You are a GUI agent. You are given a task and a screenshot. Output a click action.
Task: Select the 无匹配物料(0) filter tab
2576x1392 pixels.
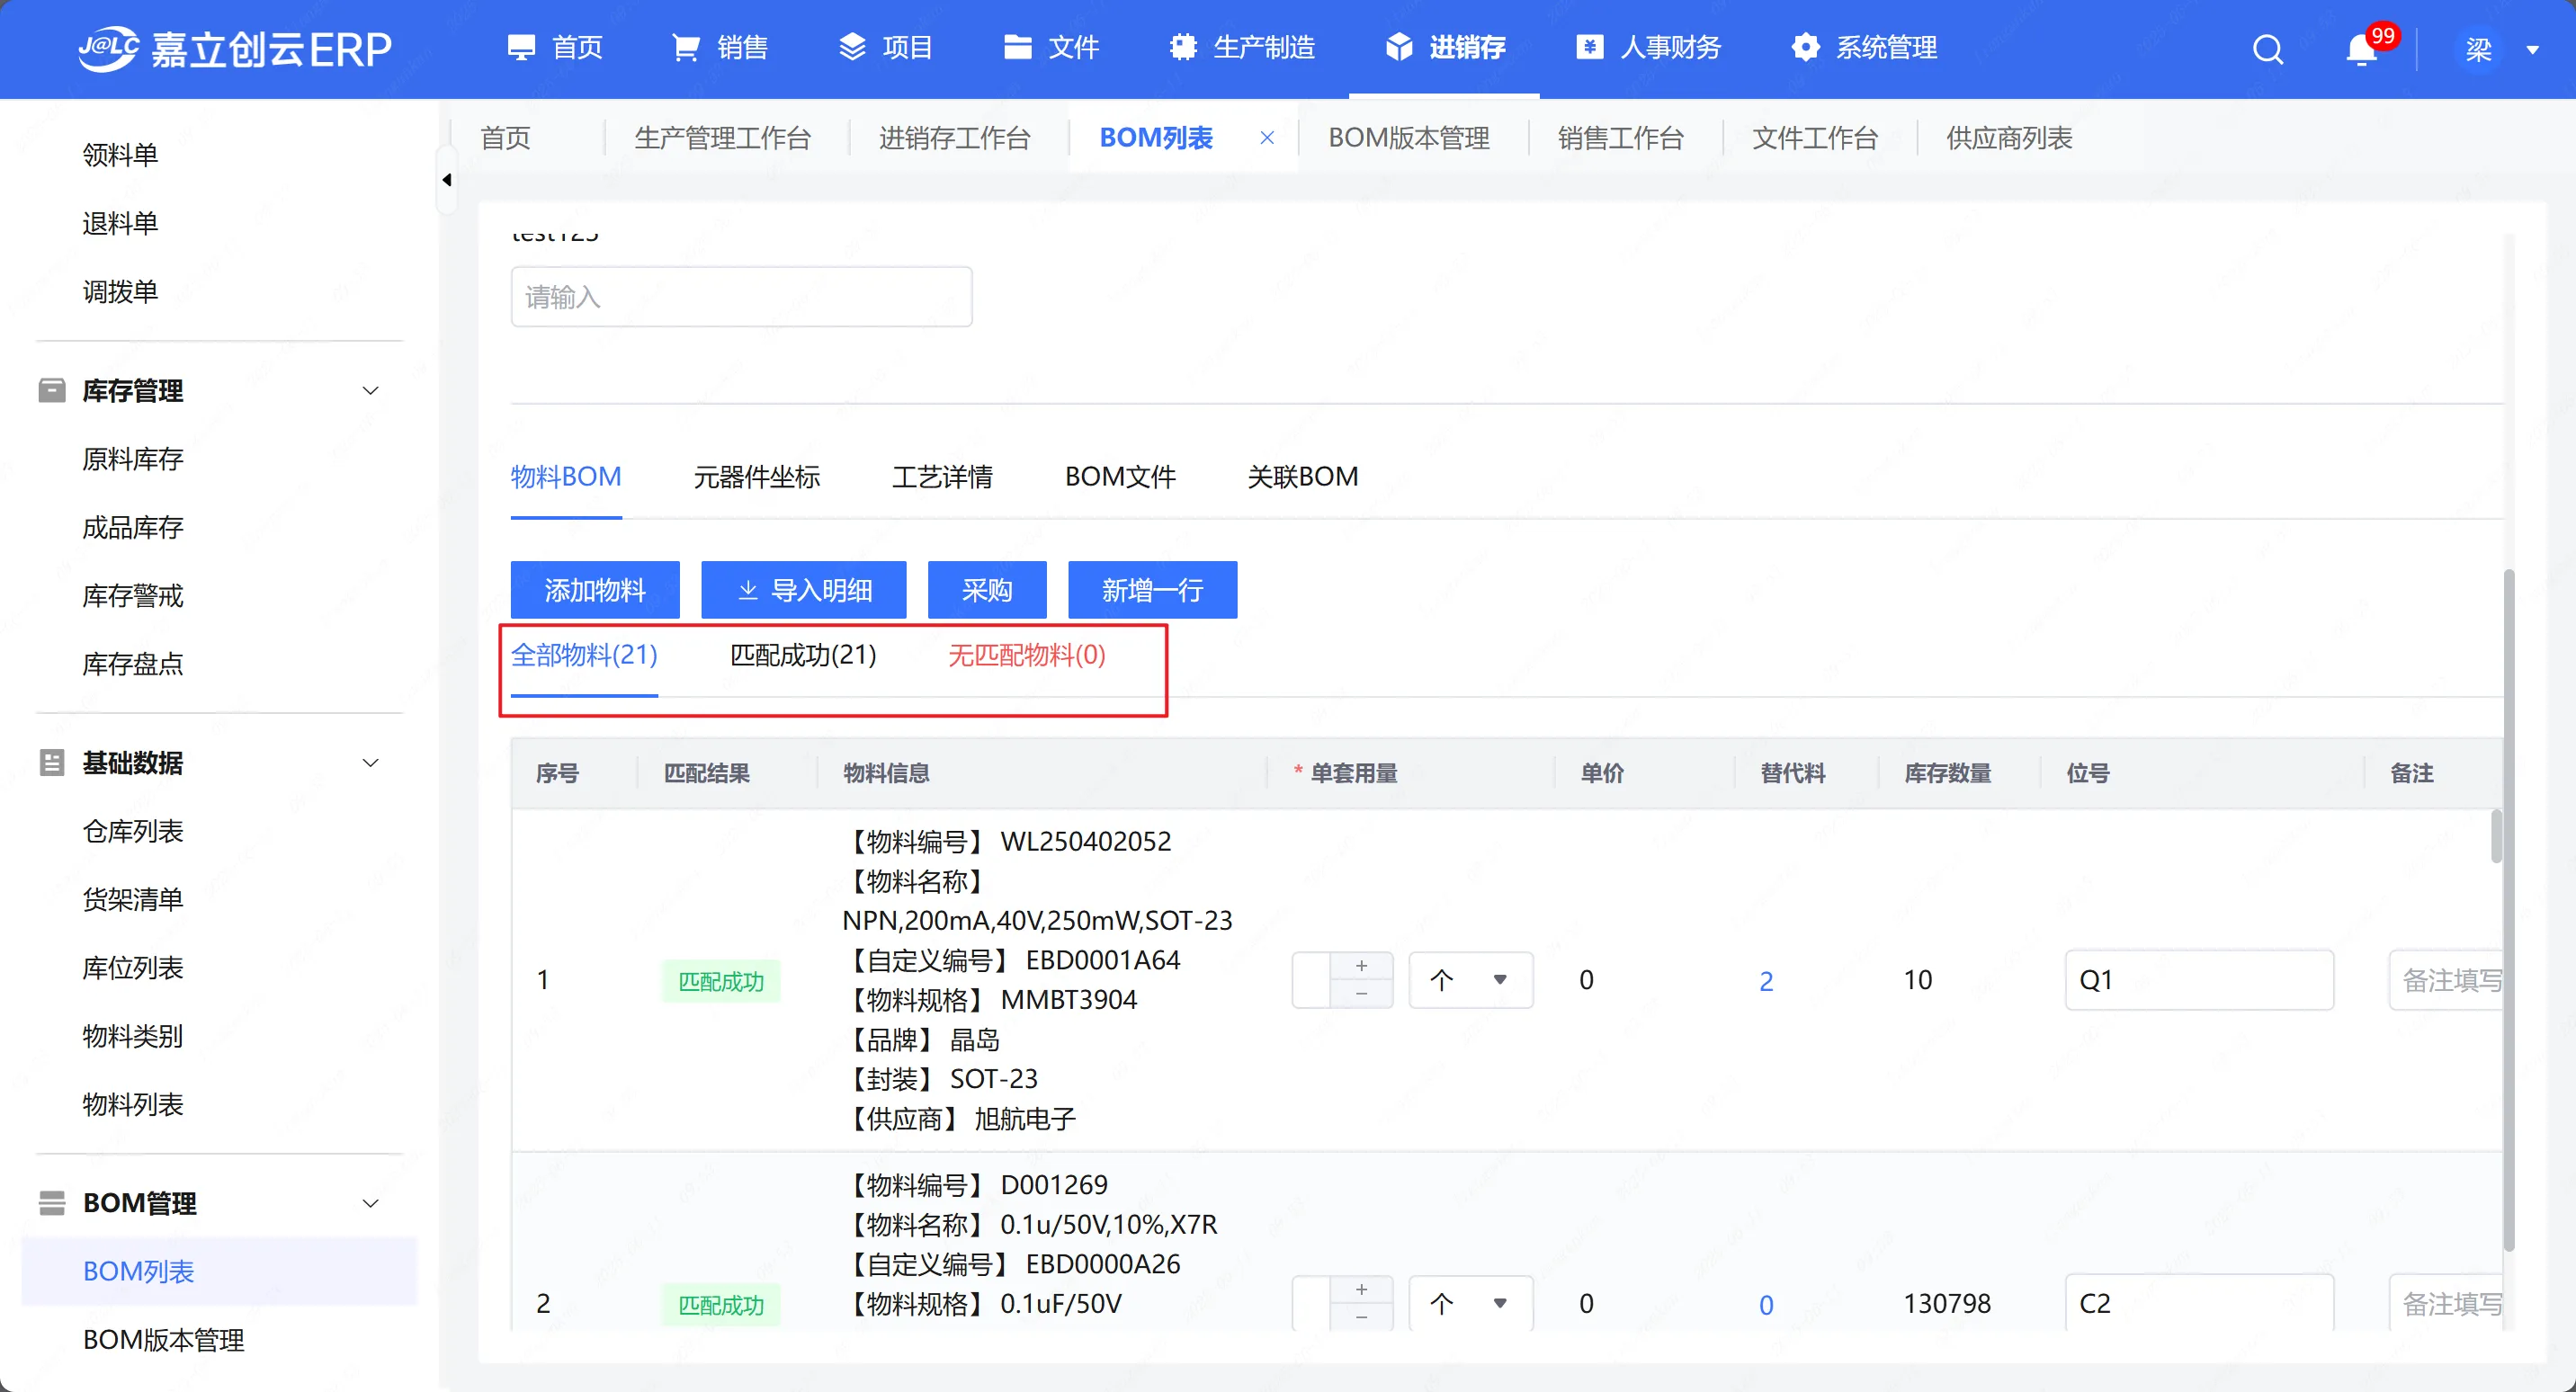(1026, 655)
